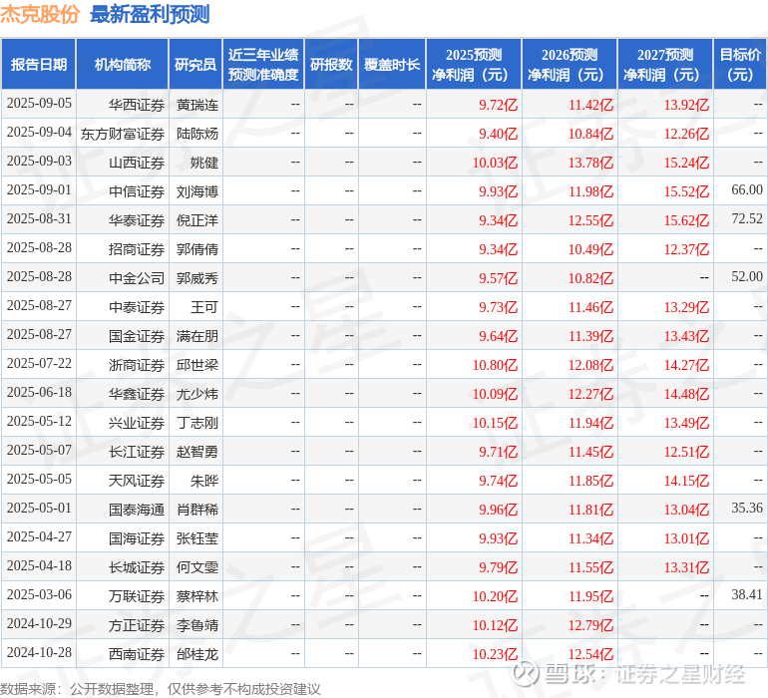
Task: Click the 研报数 column header
Action: (x=331, y=65)
